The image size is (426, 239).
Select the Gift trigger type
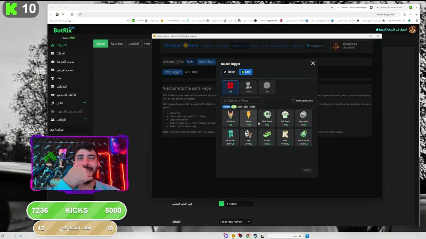230,87
